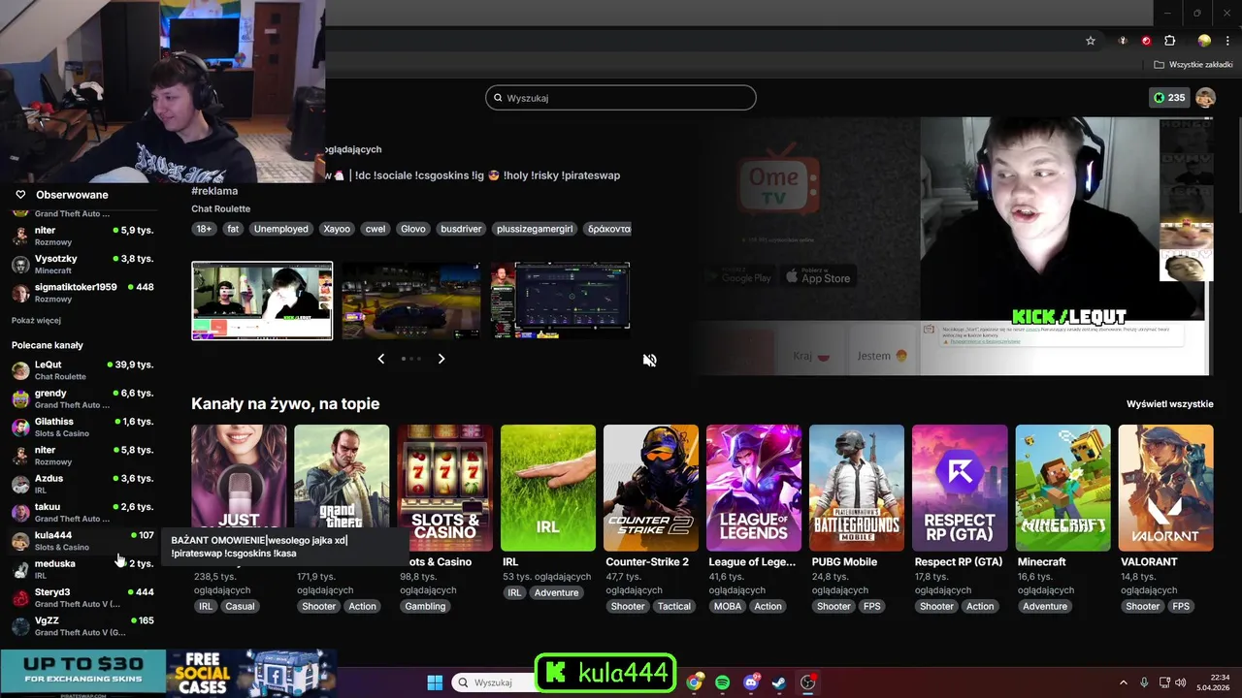
Task: Open VgZZ channel in sidebar
Action: [82, 625]
